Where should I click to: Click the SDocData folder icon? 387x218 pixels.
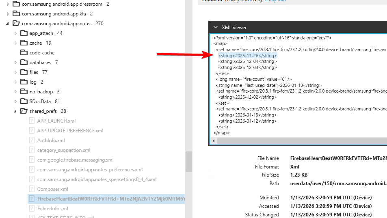(24, 101)
